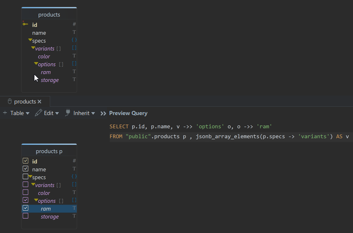Screen dimensions: 353x233
Task: Close the products tab
Action: click(39, 101)
